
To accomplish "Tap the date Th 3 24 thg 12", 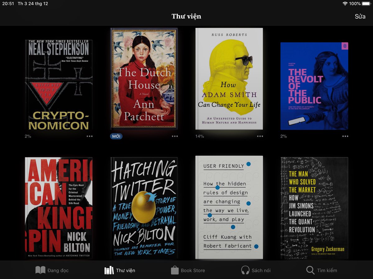I will (x=33, y=4).
